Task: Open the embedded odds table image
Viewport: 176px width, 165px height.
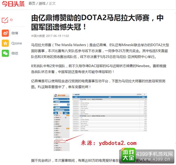Action: point(109,112)
